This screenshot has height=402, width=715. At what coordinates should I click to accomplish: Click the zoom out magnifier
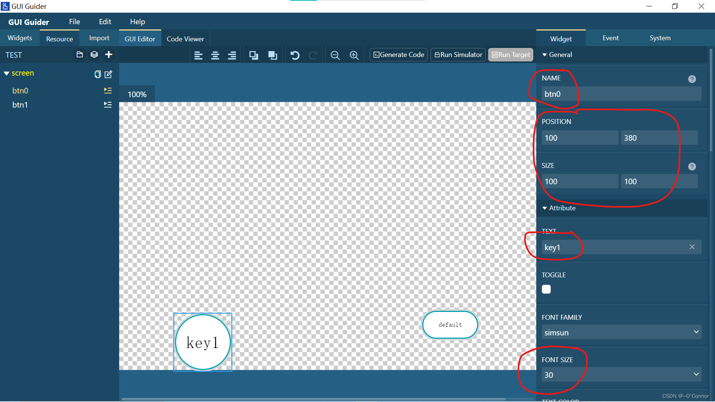click(335, 55)
